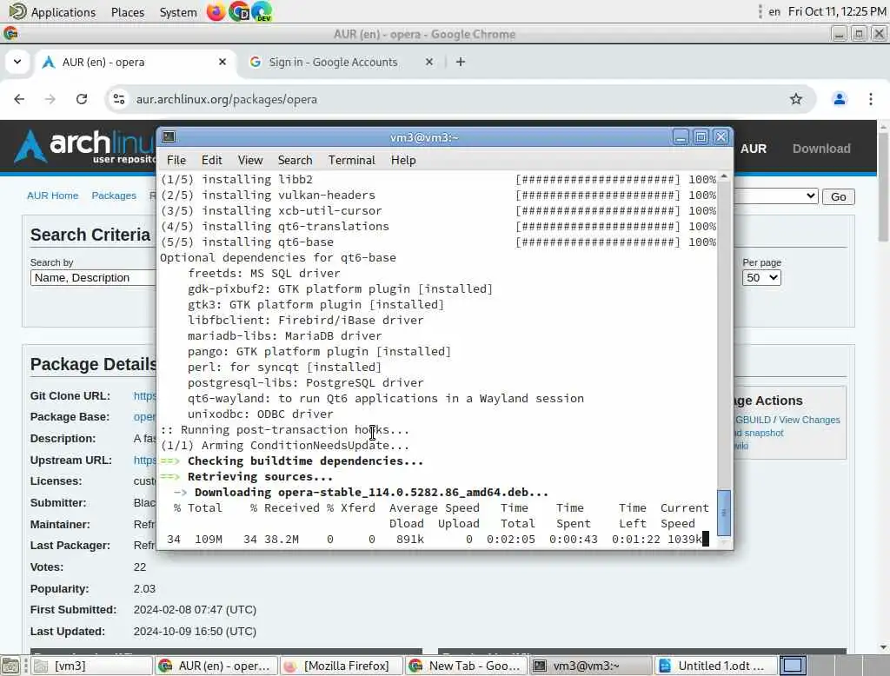This screenshot has width=890, height=676.
Task: Go to the AUR Home link
Action: (x=53, y=196)
